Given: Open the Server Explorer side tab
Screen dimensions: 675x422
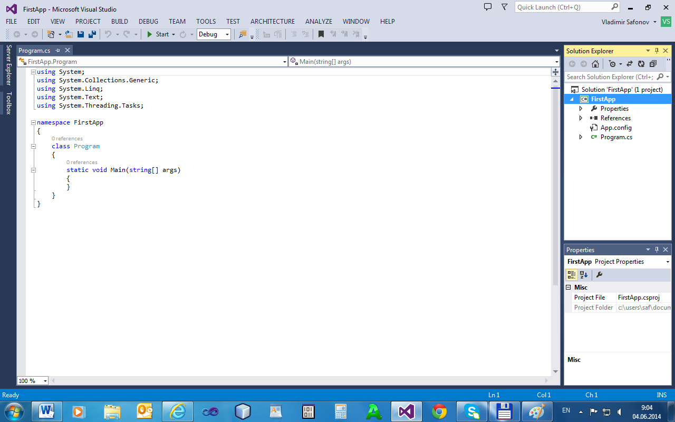Looking at the screenshot, I should point(8,65).
